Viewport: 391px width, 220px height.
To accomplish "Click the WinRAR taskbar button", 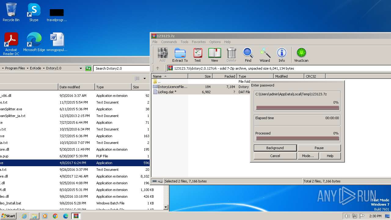I will pyautogui.click(x=76, y=216).
